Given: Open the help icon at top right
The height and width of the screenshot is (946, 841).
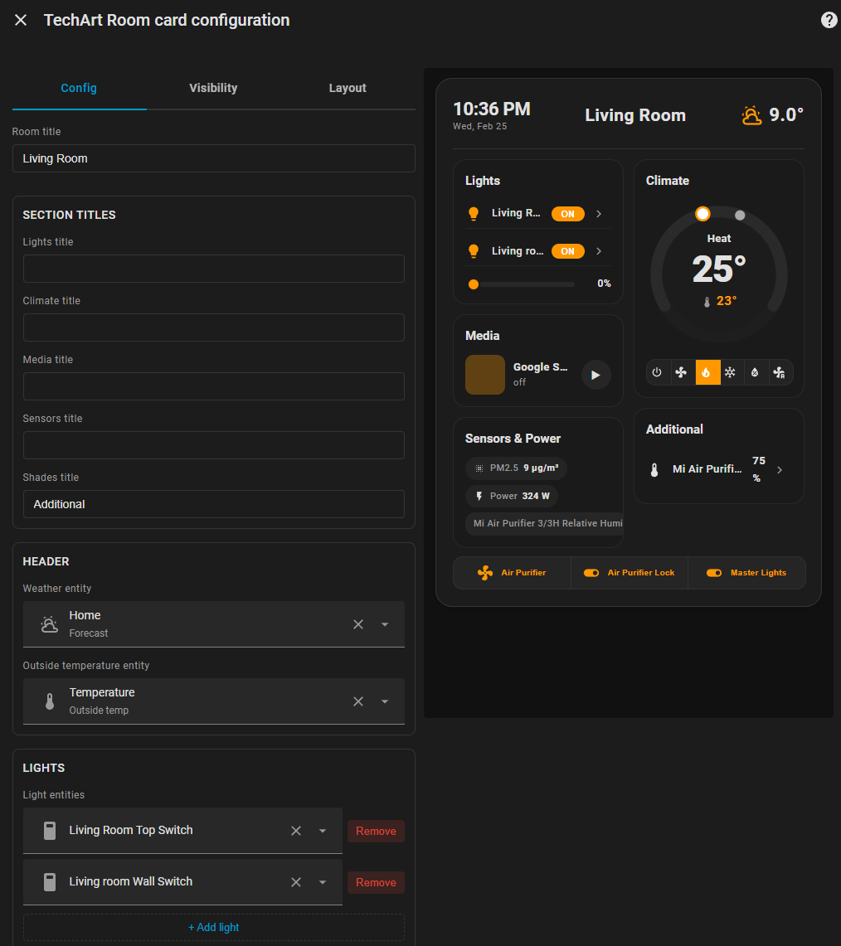Looking at the screenshot, I should [829, 21].
